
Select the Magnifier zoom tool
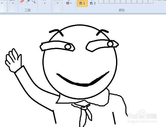(34, 2)
